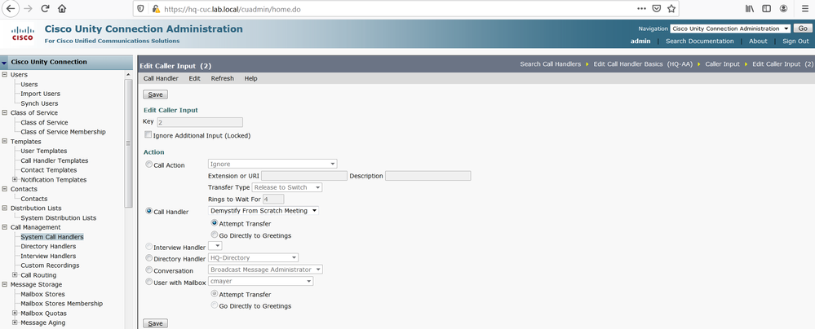815x329 pixels.
Task: Open the Edit menu
Action: (x=194, y=78)
